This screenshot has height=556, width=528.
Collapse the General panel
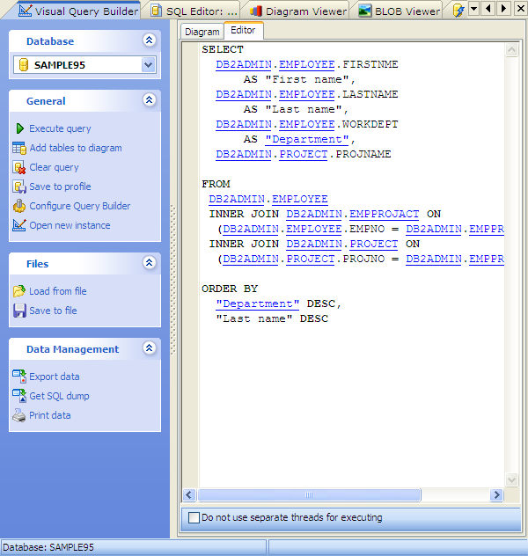150,100
